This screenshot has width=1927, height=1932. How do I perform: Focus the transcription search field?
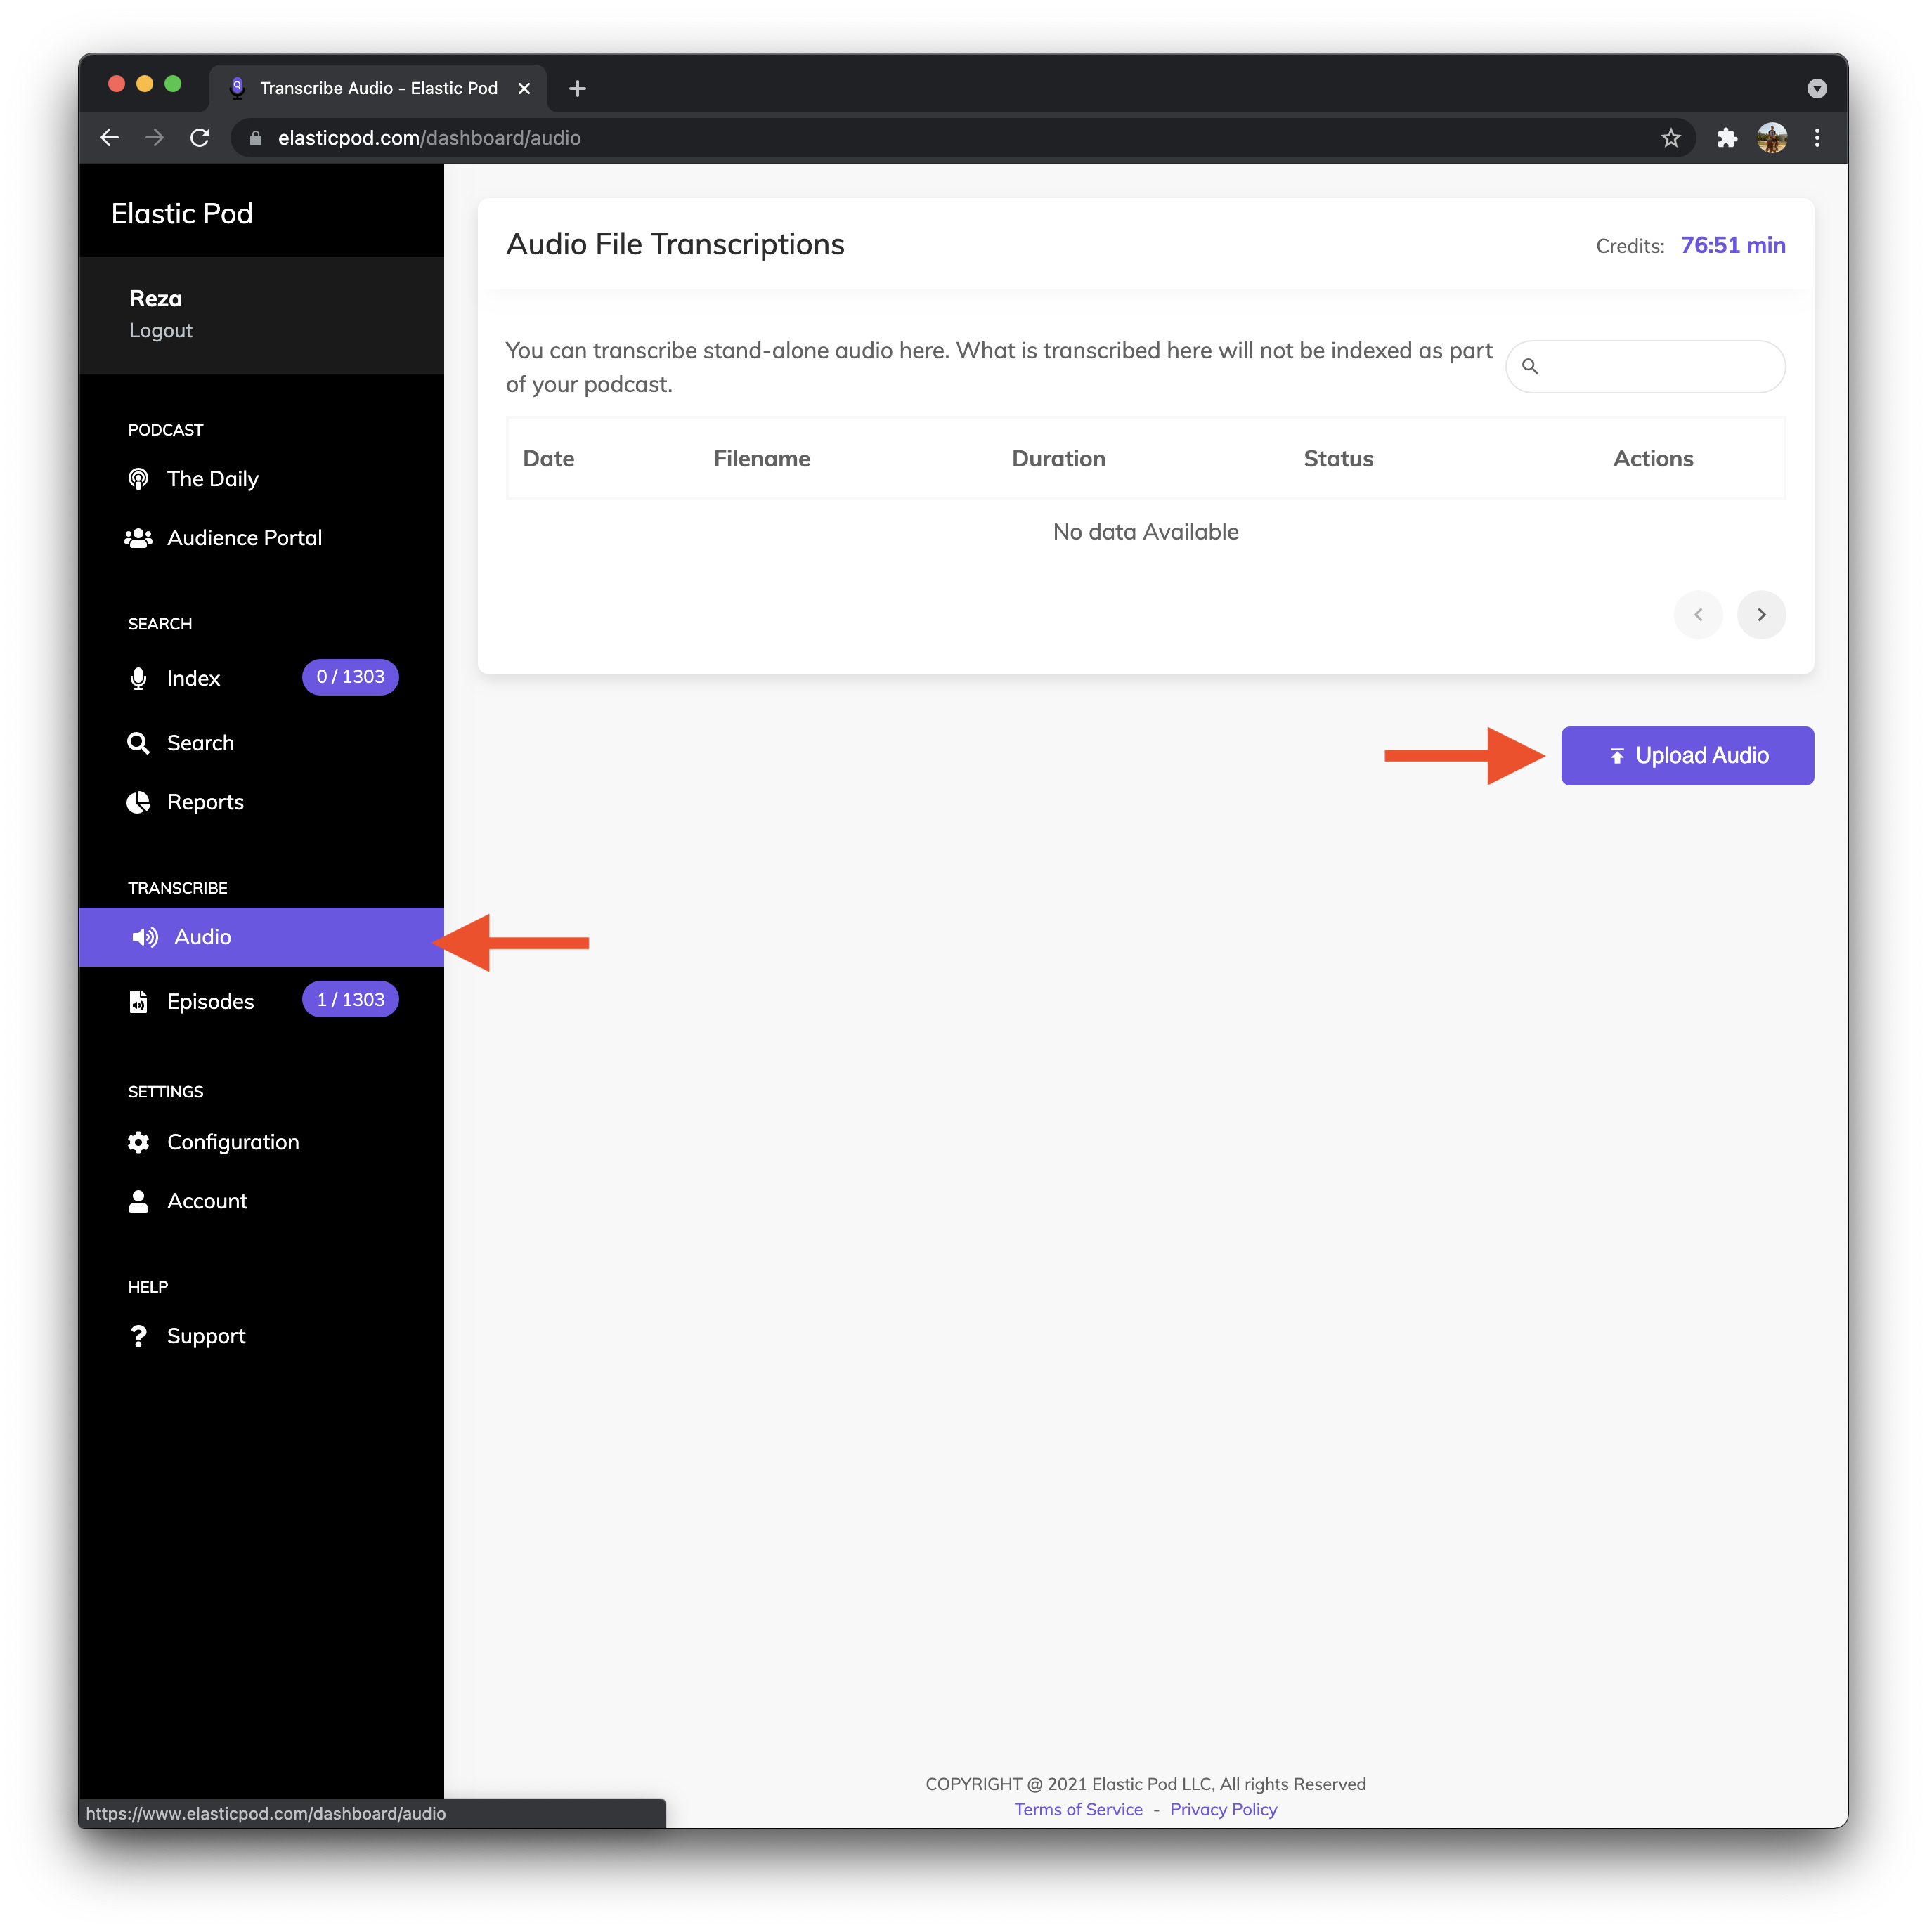1645,367
